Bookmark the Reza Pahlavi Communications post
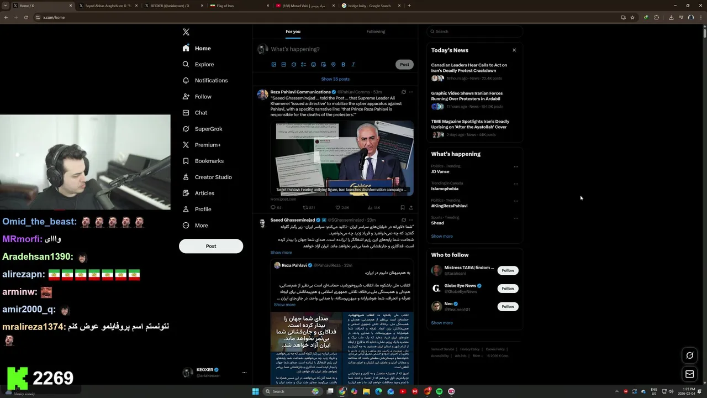Viewport: 707px width, 398px height. pos(403,208)
